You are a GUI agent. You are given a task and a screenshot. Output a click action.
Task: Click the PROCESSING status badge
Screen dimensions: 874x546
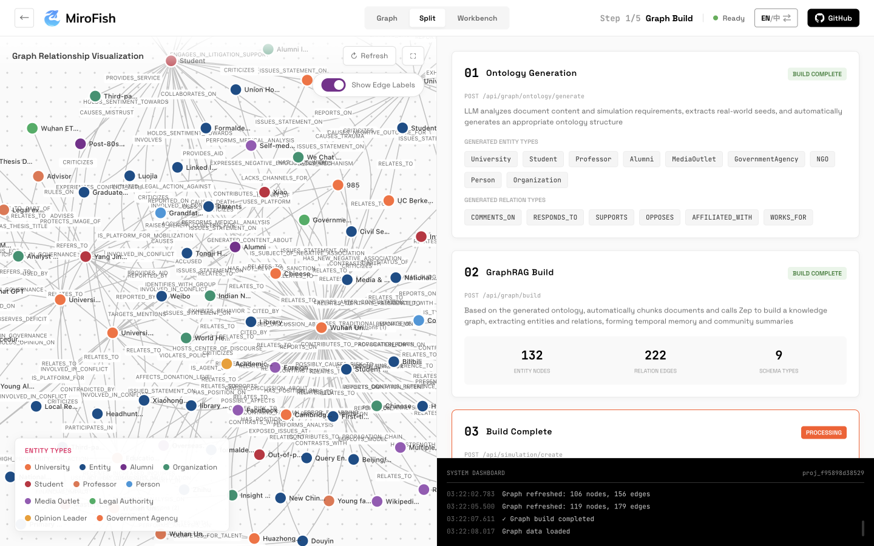click(x=824, y=433)
